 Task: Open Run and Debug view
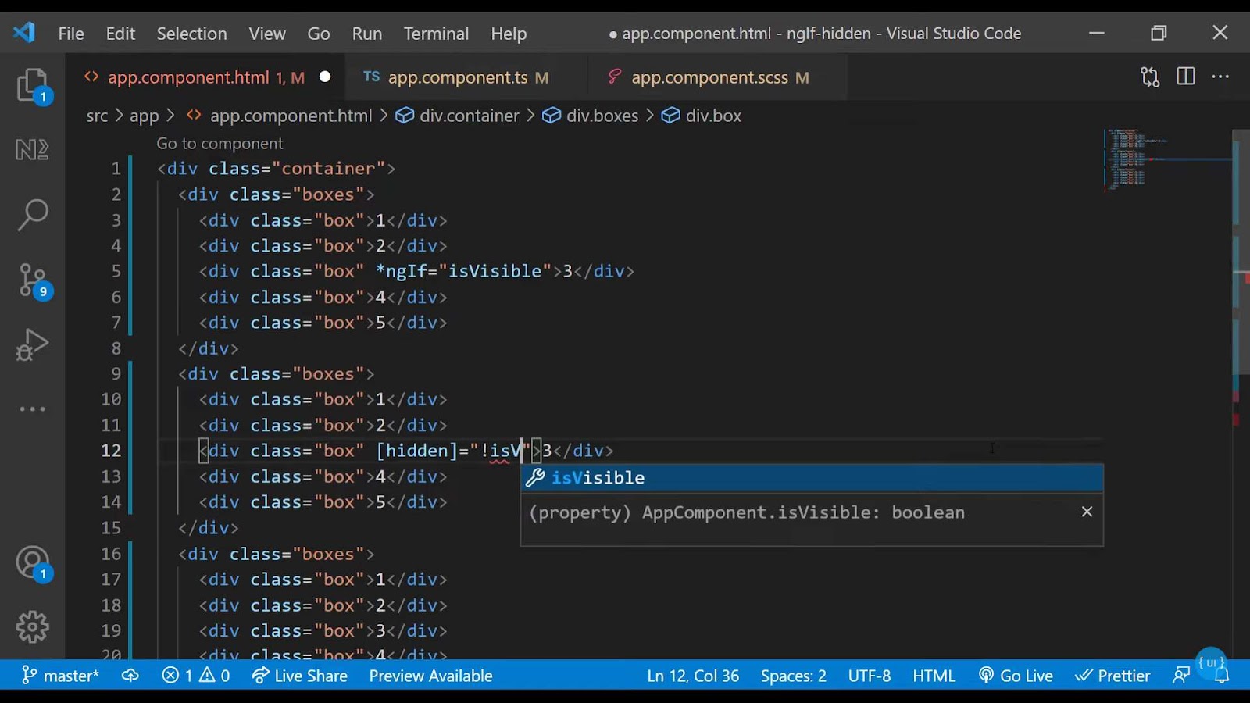tap(33, 344)
